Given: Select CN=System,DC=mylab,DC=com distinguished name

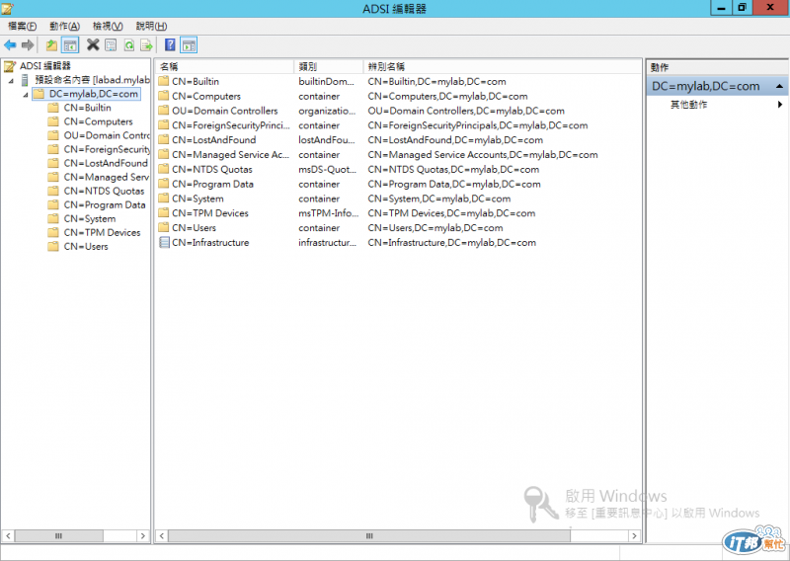Looking at the screenshot, I should tap(438, 199).
